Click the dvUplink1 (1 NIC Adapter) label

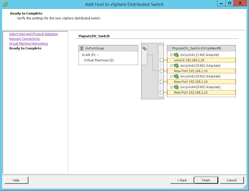(200, 55)
